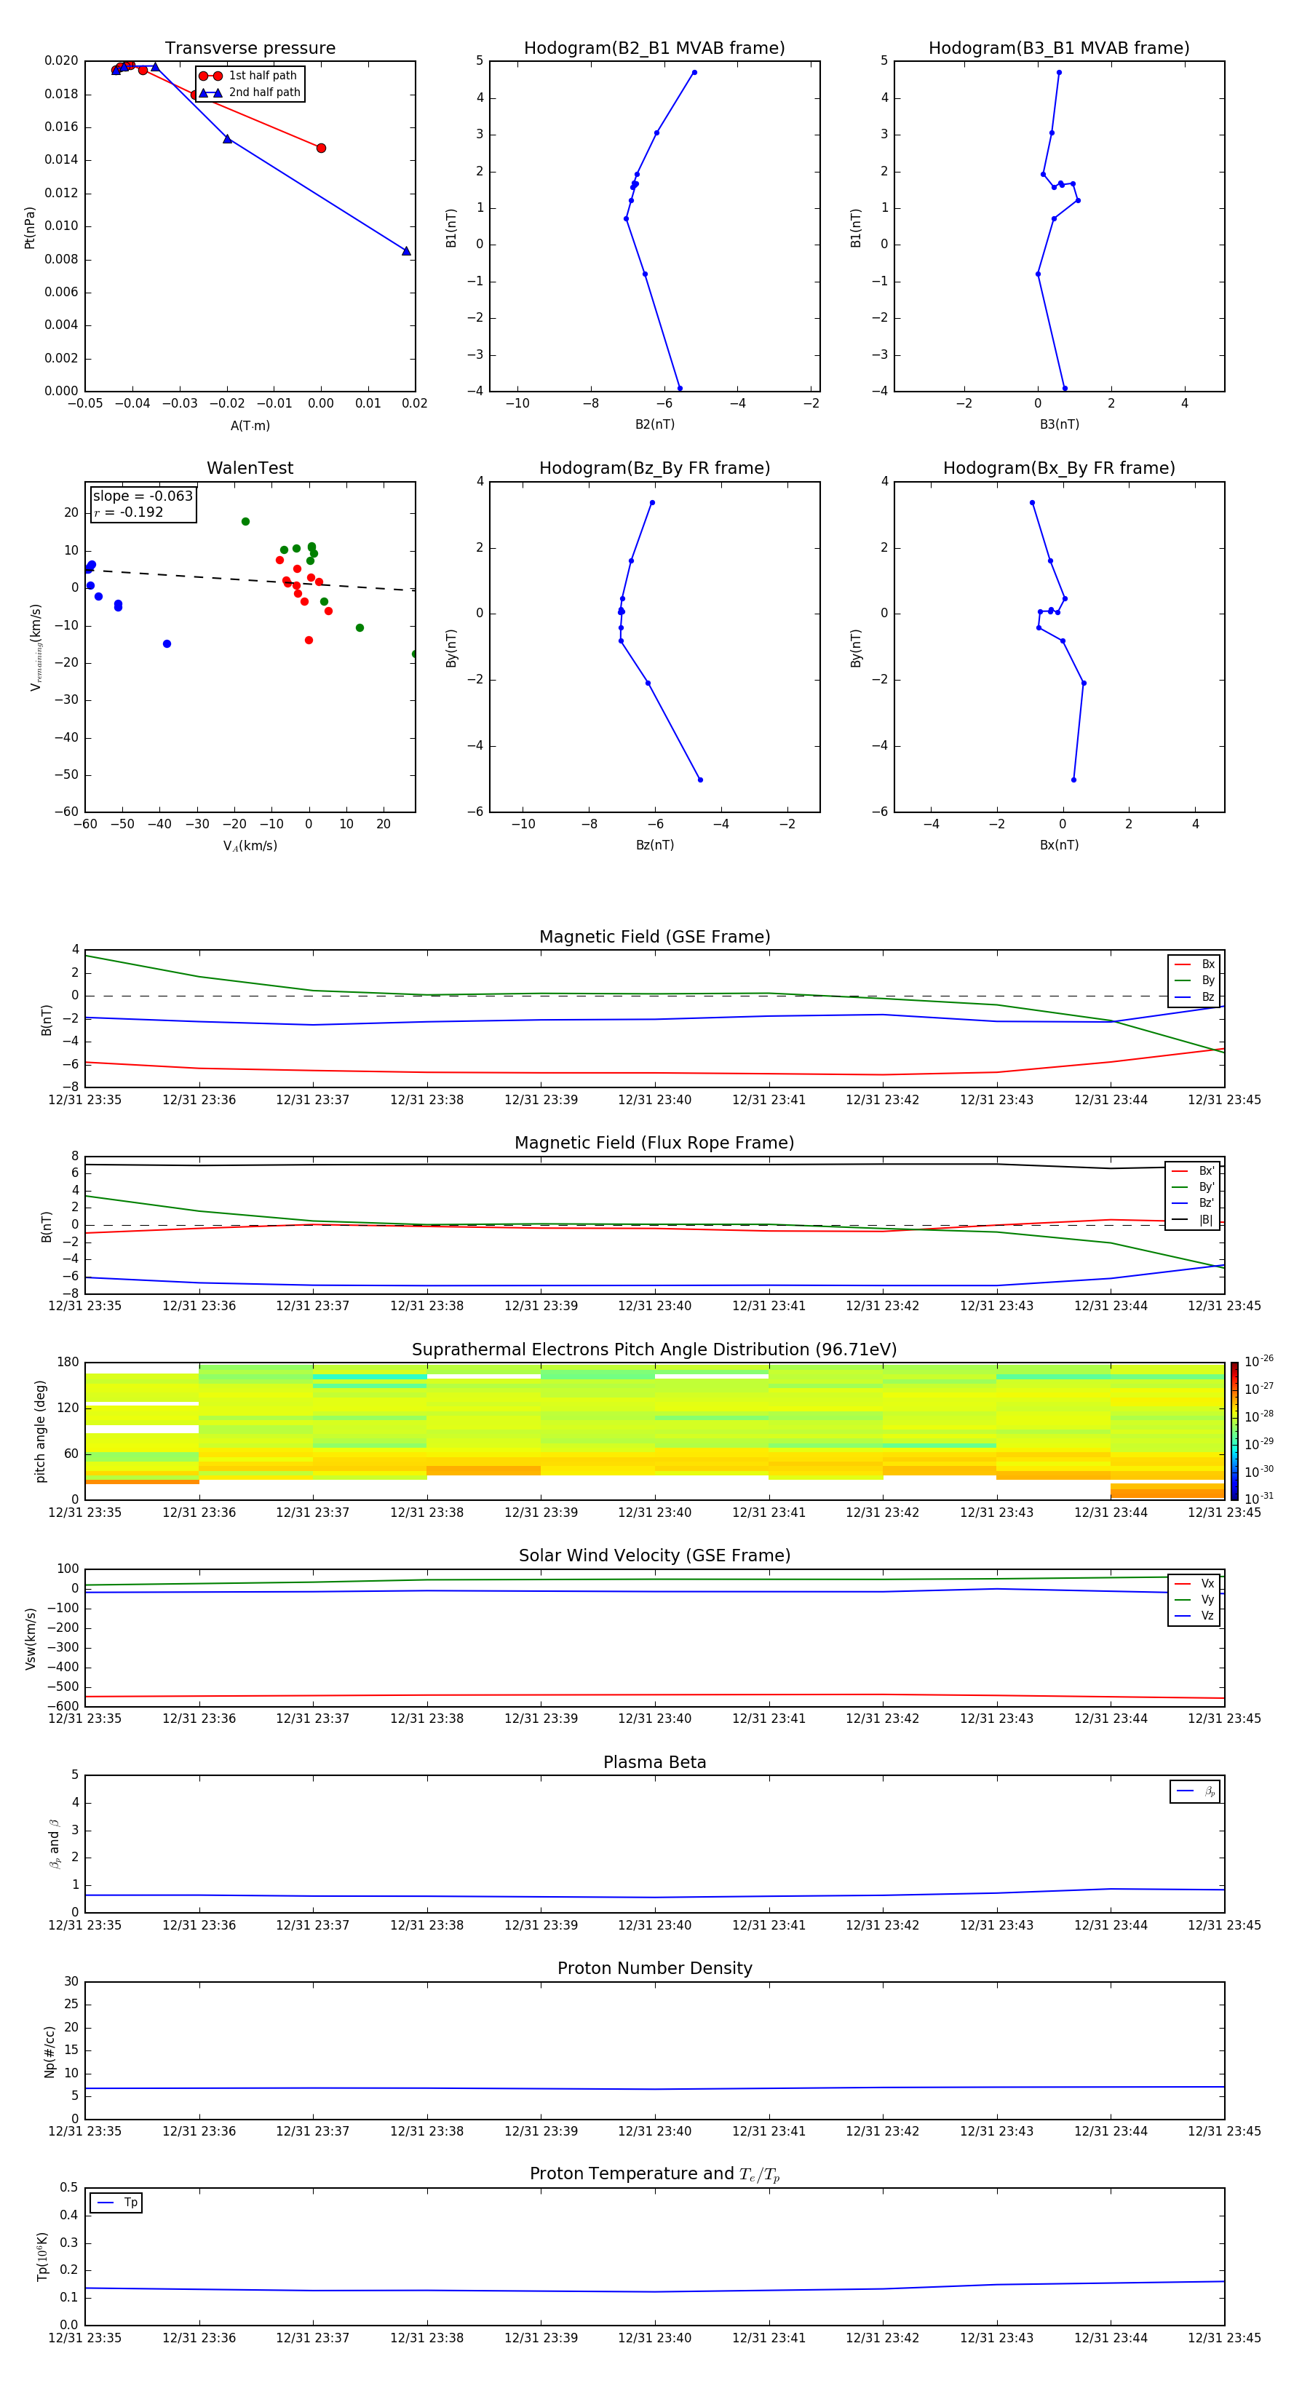Click the 'B3(nT)' x-axis label

(x=1059, y=425)
